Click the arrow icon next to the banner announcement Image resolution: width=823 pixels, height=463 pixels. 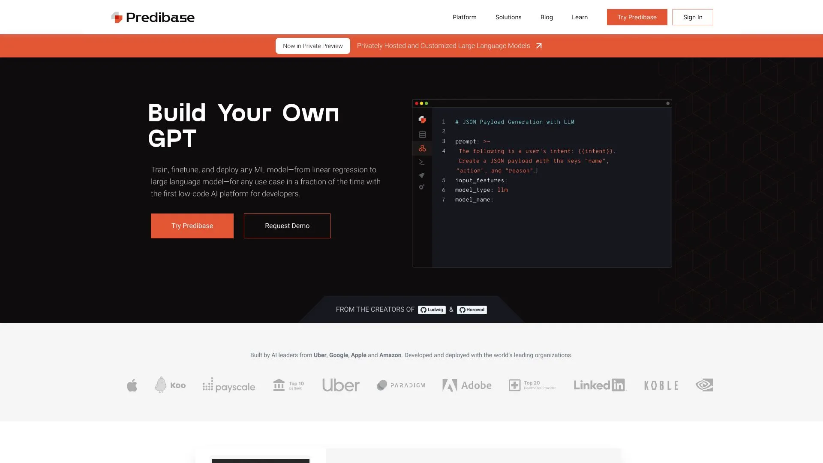[x=539, y=45]
